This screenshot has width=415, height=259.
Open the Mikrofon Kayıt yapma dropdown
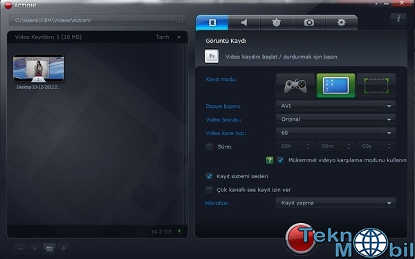click(x=335, y=203)
